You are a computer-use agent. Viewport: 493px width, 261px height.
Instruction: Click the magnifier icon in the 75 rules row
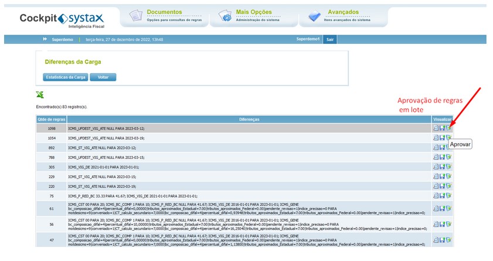436,195
